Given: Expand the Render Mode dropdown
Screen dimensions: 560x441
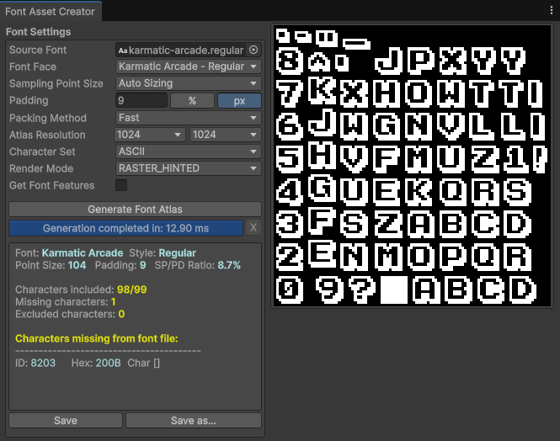Looking at the screenshot, I should (188, 168).
